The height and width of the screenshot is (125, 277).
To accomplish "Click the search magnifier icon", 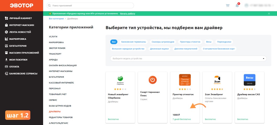I will click(x=49, y=6).
